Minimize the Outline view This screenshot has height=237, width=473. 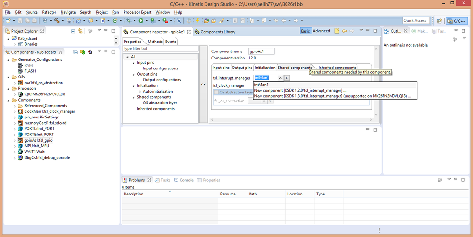[x=456, y=31]
